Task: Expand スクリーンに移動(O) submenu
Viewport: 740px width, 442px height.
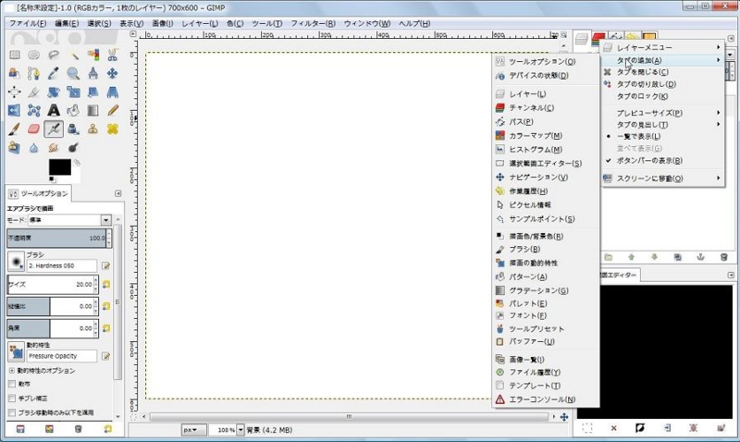Action: point(662,178)
